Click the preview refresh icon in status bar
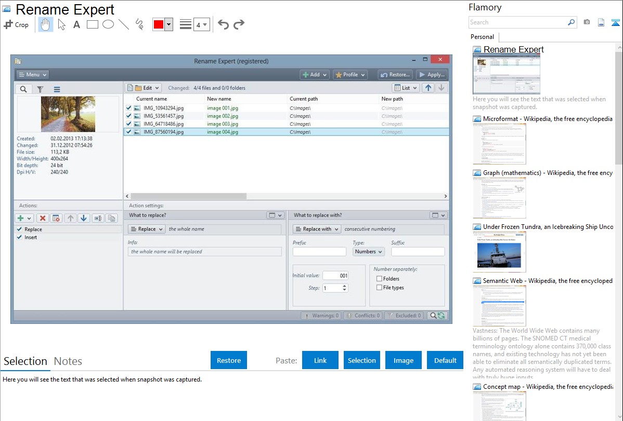The height and width of the screenshot is (421, 623). tap(442, 316)
